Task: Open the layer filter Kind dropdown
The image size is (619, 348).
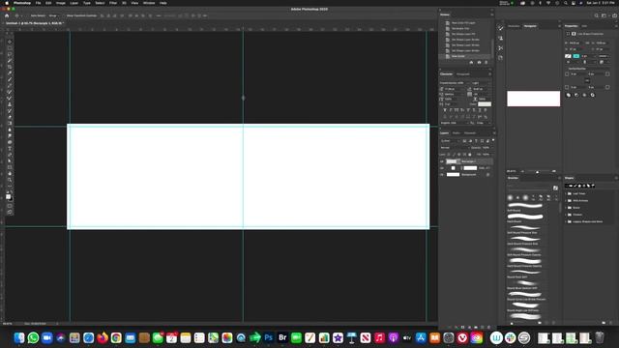Action: pyautogui.click(x=450, y=141)
